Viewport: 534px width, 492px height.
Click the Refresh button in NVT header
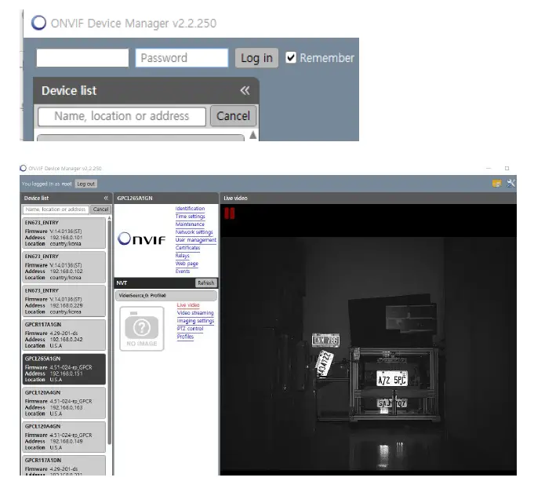(x=206, y=282)
